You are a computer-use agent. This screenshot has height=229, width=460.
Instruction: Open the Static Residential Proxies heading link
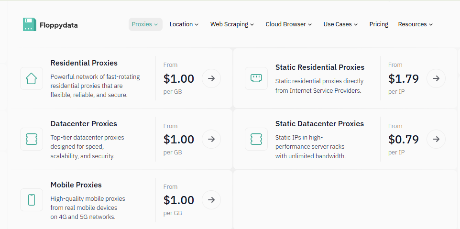(320, 67)
